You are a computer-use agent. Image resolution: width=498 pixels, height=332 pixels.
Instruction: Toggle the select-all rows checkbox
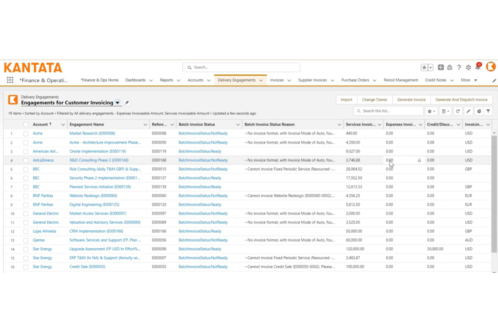(26, 124)
